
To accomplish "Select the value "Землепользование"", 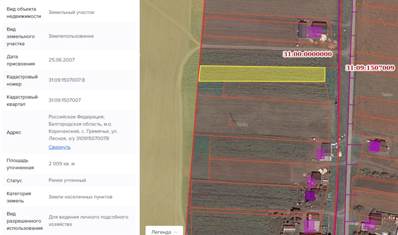I will pos(71,36).
